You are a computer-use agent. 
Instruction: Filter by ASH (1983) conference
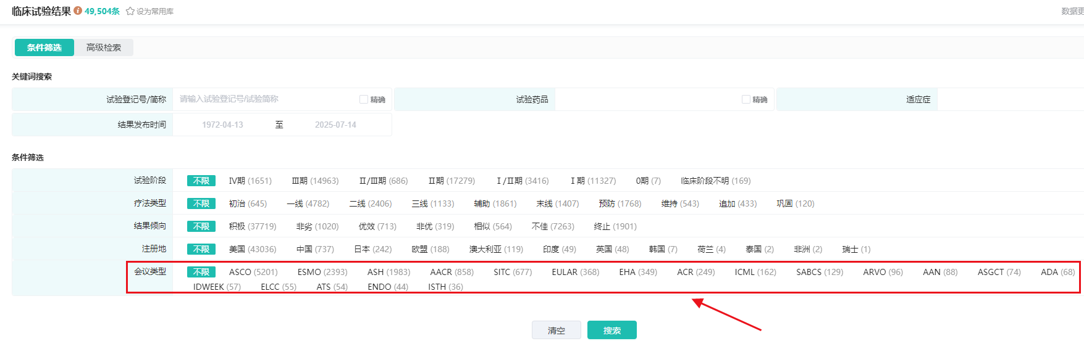[x=389, y=272]
